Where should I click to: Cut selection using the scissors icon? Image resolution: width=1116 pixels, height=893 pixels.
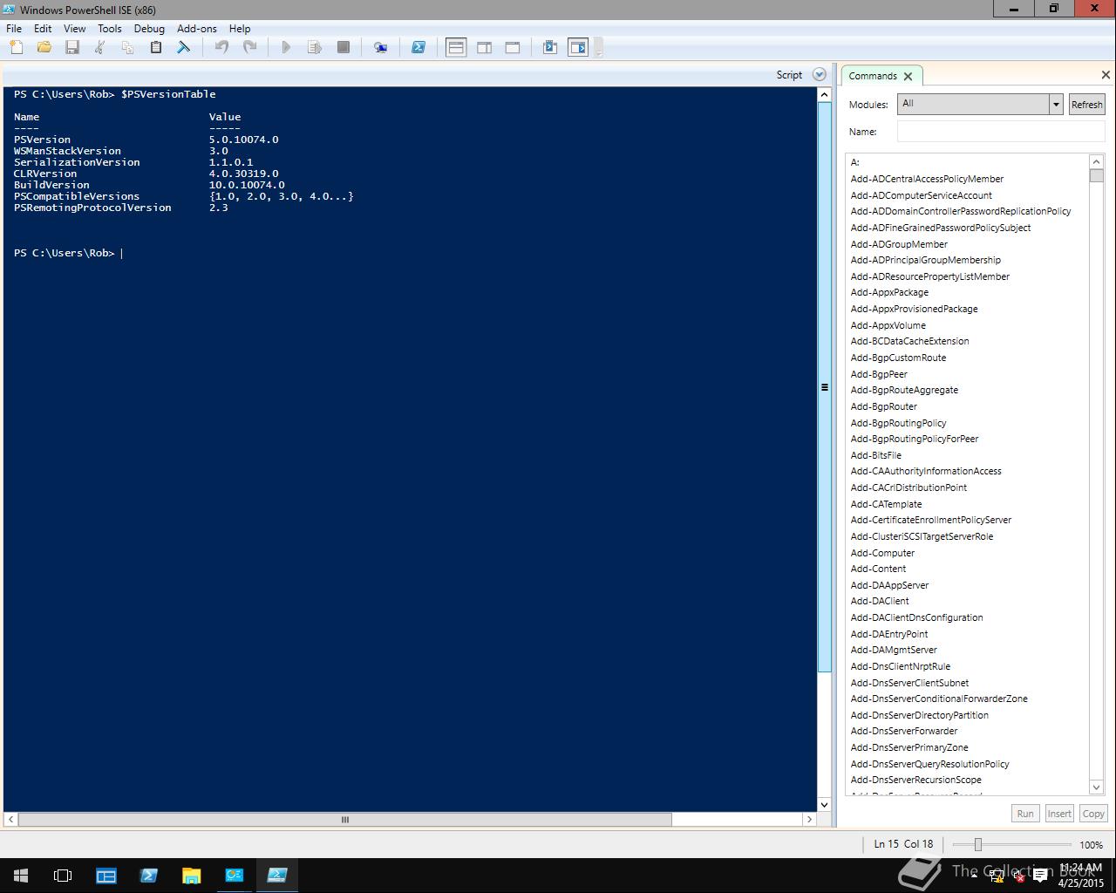(x=100, y=47)
